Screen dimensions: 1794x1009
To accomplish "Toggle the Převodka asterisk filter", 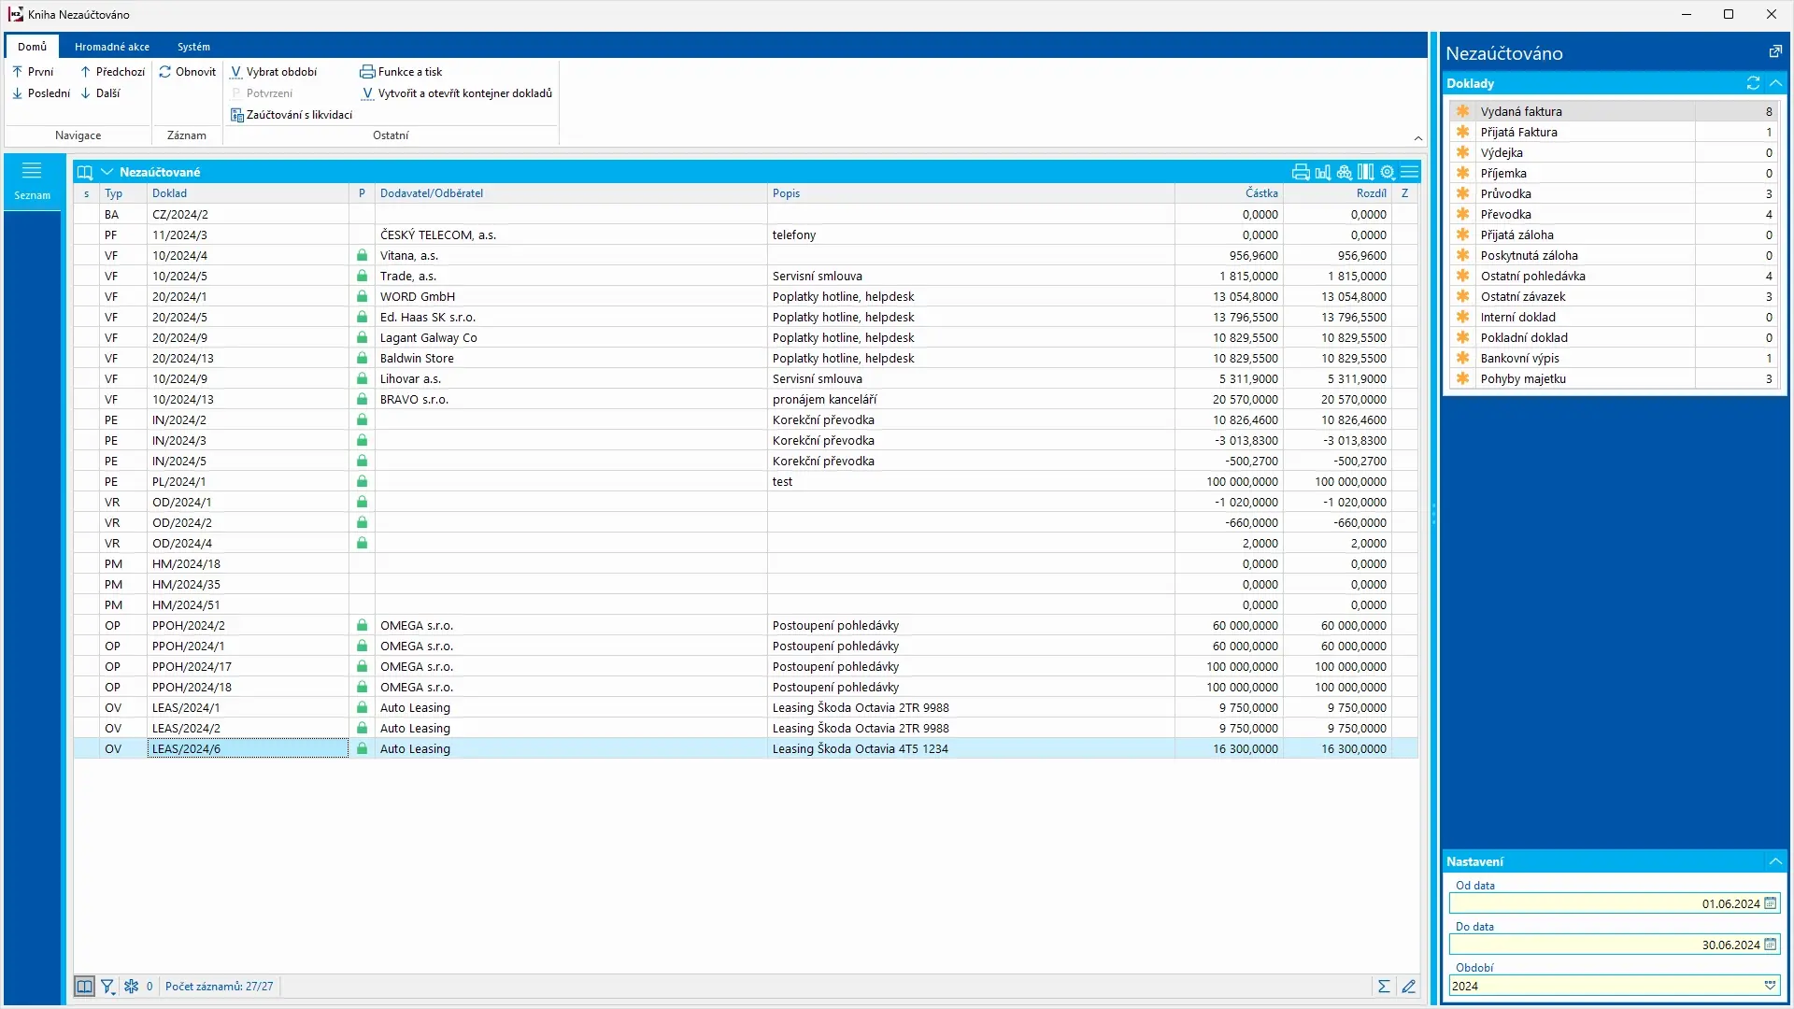I will (1463, 214).
